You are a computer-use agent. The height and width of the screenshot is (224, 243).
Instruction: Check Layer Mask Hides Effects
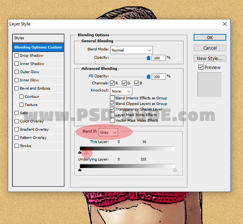(113, 115)
